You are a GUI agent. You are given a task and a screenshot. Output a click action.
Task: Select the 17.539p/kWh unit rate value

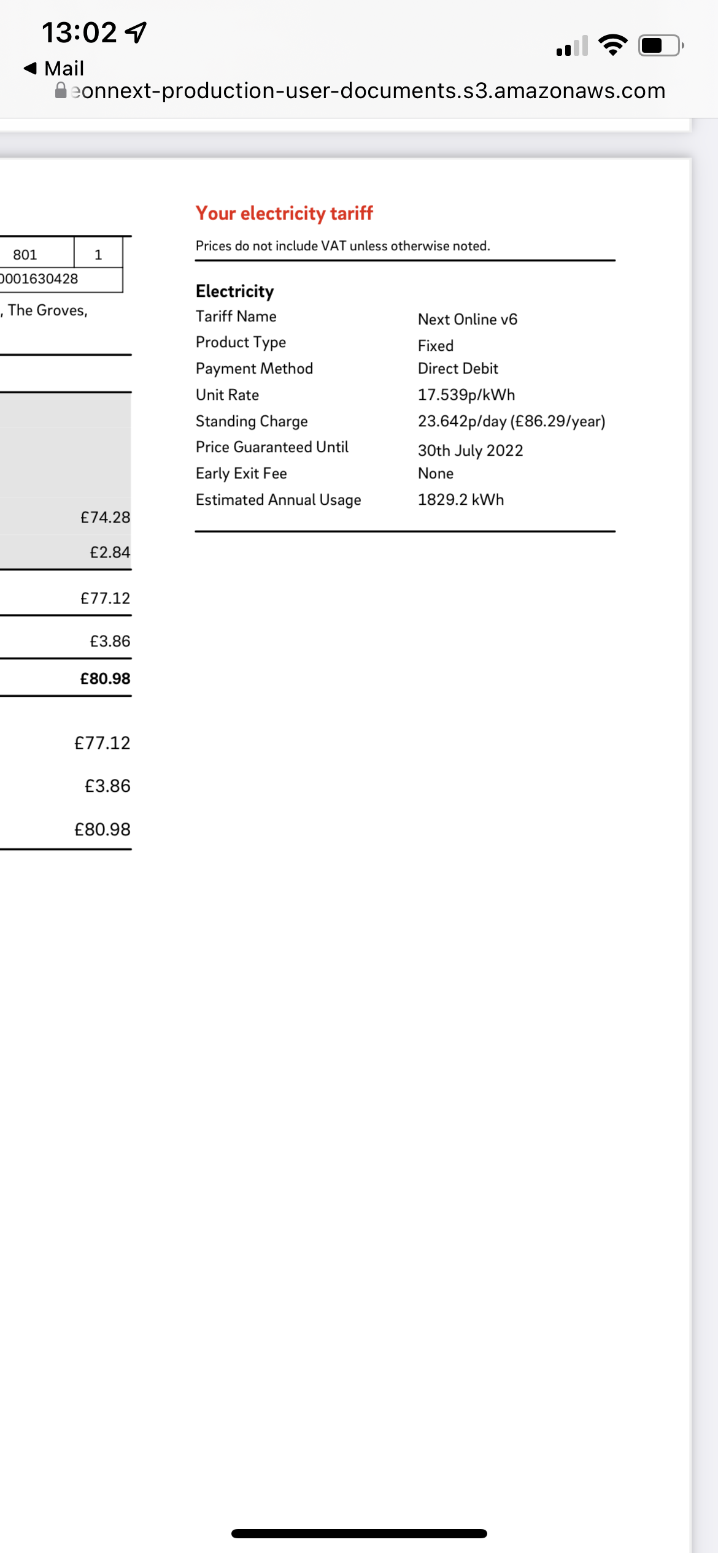click(x=466, y=394)
